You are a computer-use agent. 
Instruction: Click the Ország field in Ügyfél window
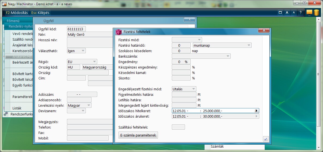click(x=88, y=73)
